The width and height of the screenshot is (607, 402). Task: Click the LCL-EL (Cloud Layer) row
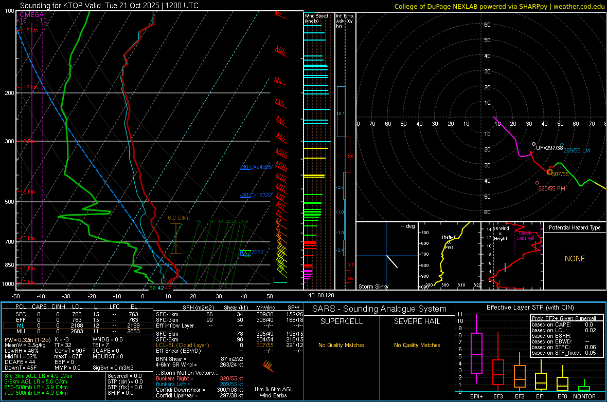click(229, 345)
